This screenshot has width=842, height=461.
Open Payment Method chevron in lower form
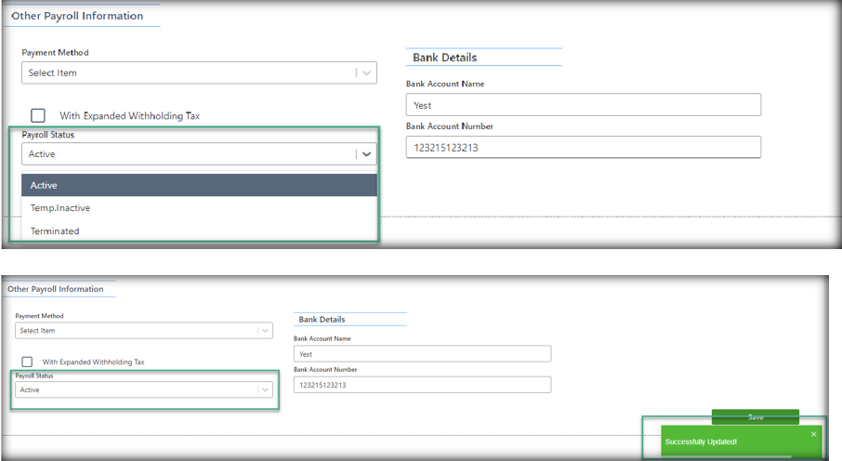tap(265, 331)
